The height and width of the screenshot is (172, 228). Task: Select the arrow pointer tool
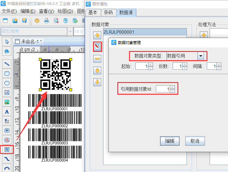7,42
